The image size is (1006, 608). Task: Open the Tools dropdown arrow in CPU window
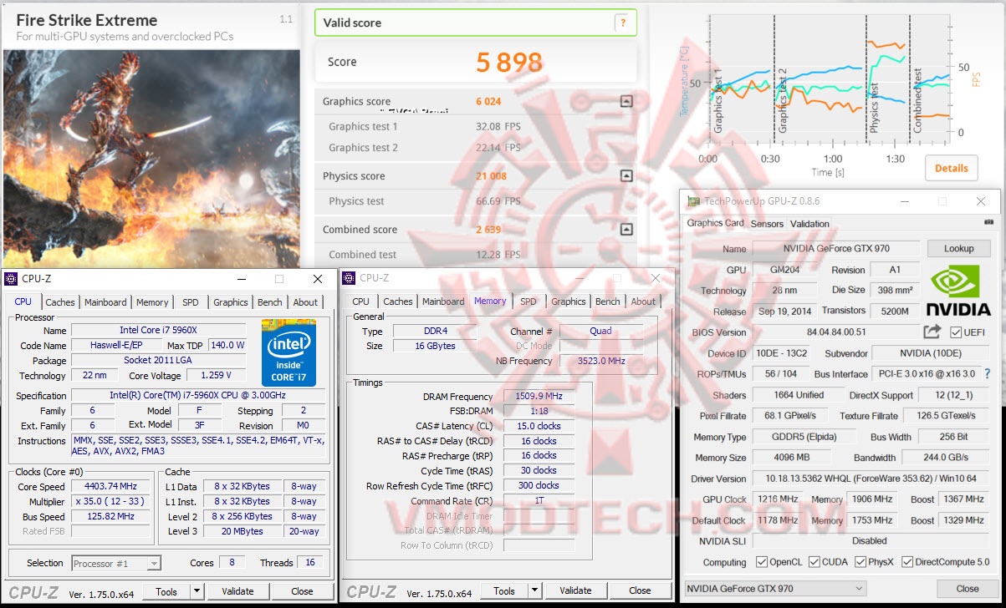point(197,591)
